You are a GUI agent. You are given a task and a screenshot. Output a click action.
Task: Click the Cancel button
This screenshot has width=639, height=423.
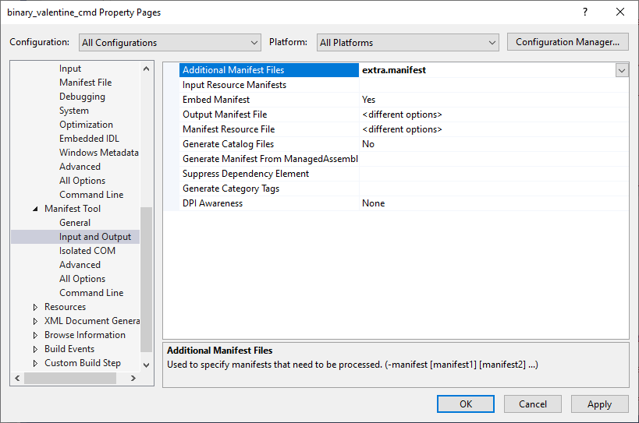pyautogui.click(x=533, y=404)
